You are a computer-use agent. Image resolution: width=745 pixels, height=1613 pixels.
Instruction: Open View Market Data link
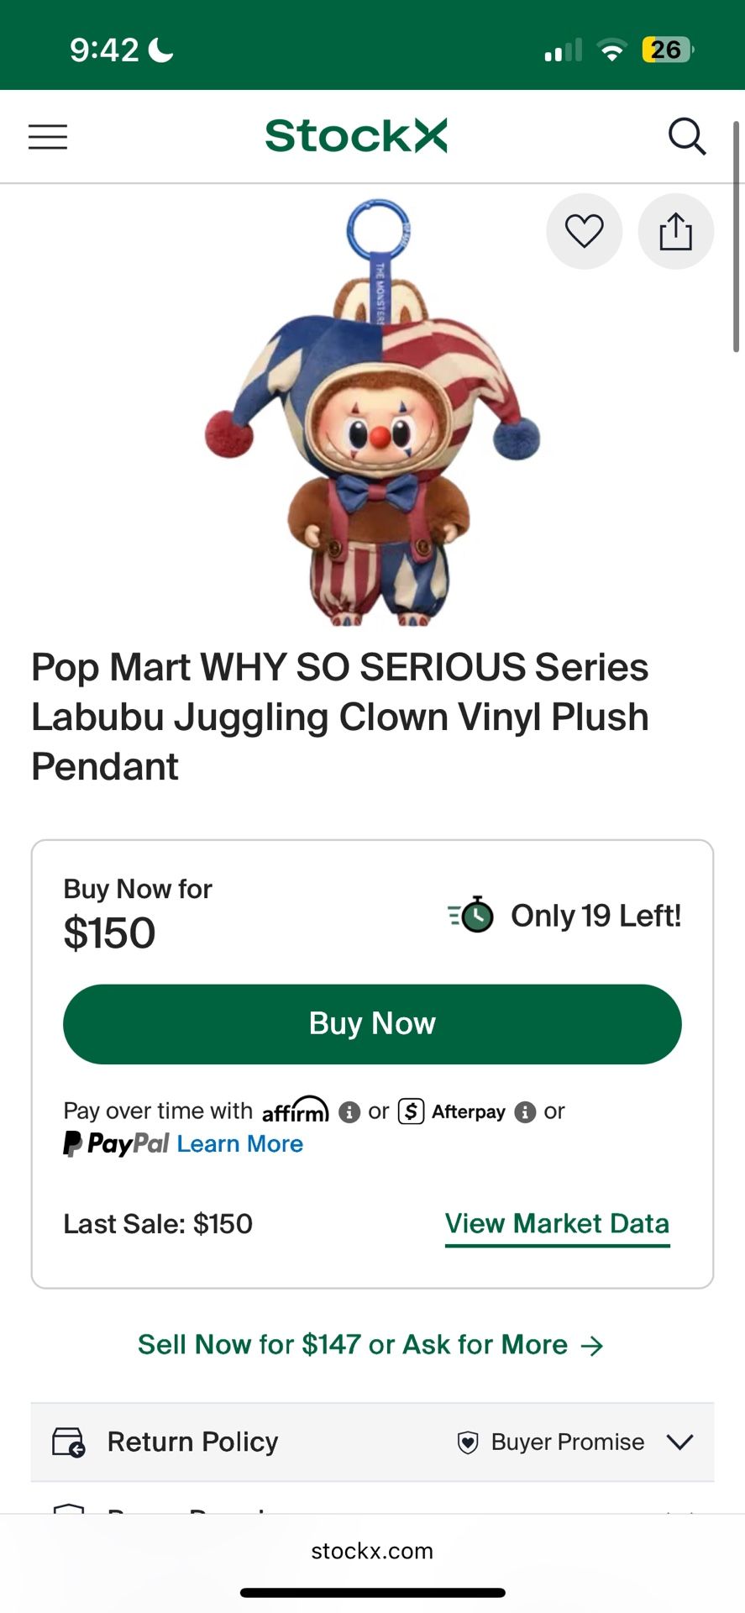pyautogui.click(x=557, y=1223)
